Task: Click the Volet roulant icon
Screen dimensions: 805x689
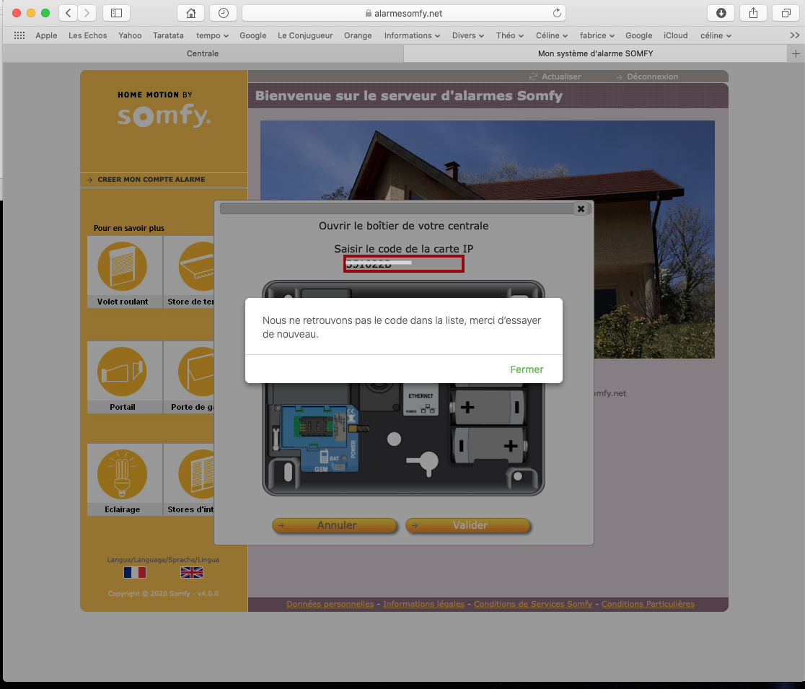Action: (123, 267)
